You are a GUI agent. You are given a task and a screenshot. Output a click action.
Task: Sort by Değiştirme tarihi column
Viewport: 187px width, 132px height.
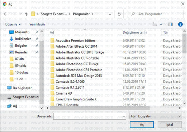pyautogui.click(x=135, y=32)
